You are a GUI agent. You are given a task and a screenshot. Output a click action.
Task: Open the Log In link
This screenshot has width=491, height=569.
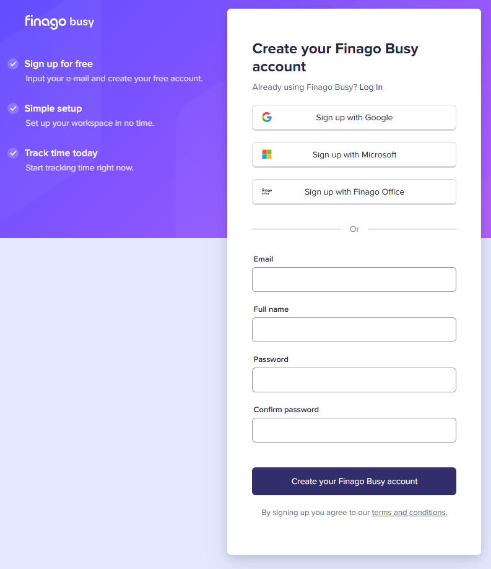[x=371, y=87]
